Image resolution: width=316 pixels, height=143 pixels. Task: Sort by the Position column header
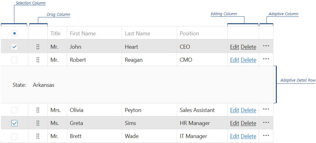point(189,34)
